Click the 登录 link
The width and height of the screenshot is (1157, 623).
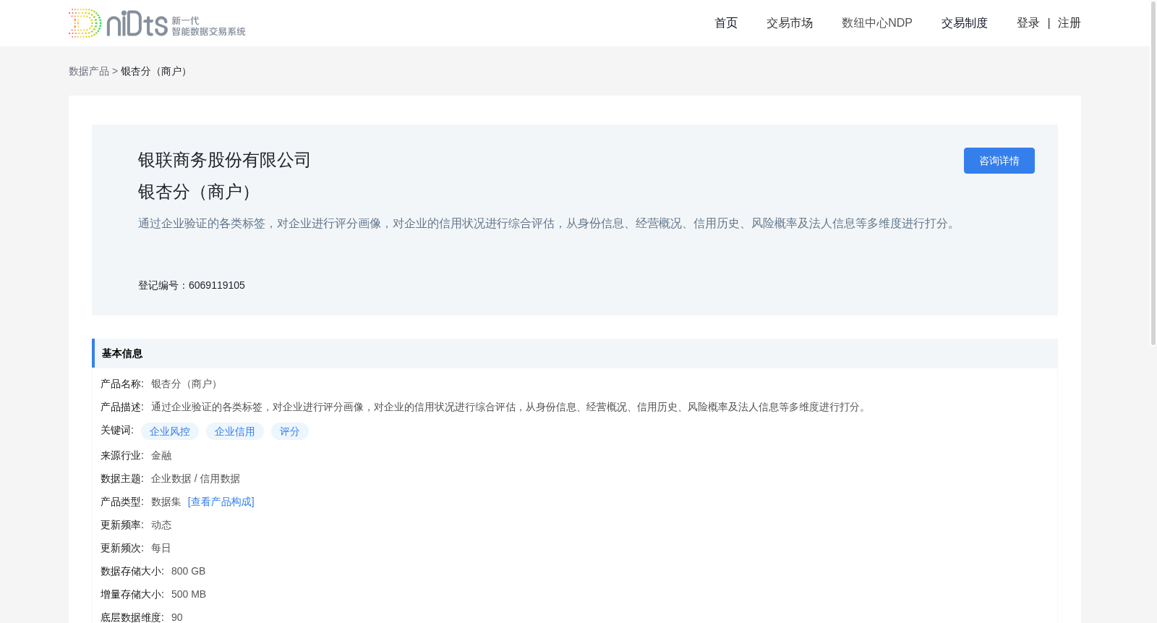pyautogui.click(x=1028, y=23)
